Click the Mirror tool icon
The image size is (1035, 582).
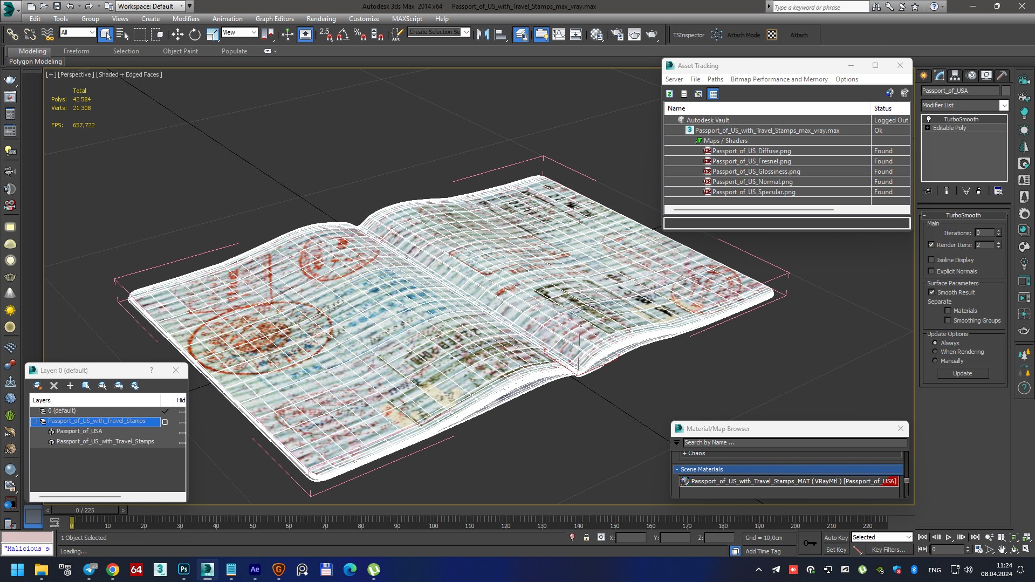[x=483, y=35]
